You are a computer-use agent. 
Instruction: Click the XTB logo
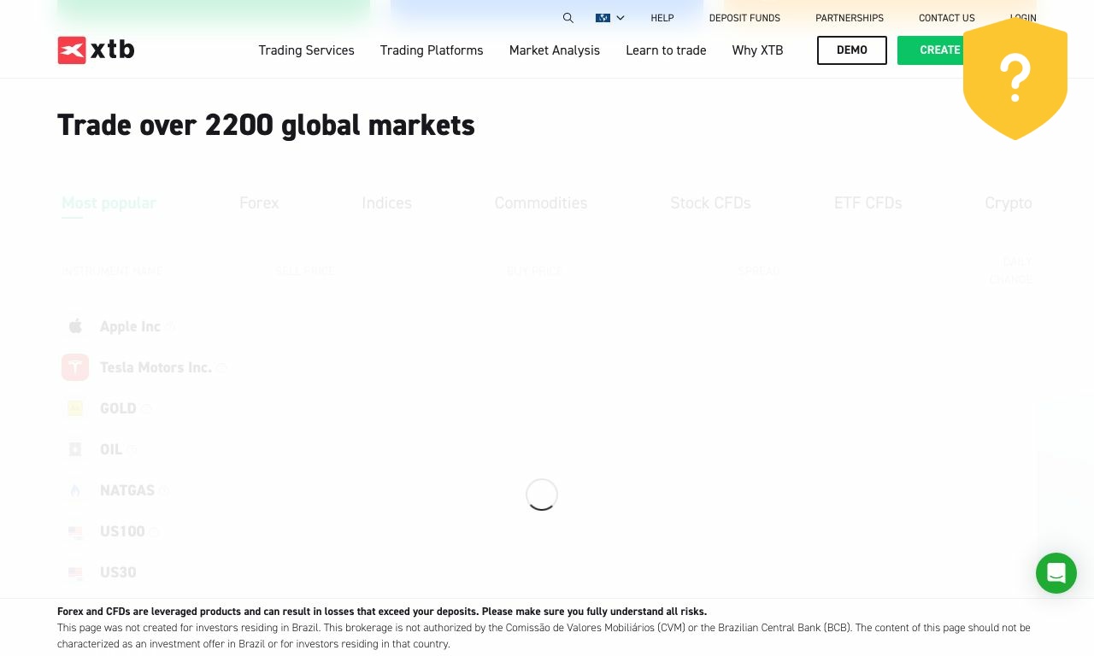point(96,50)
